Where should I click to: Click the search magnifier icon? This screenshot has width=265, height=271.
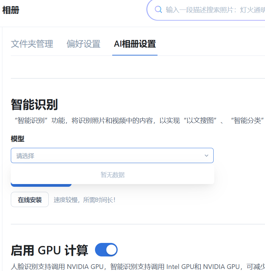158,9
